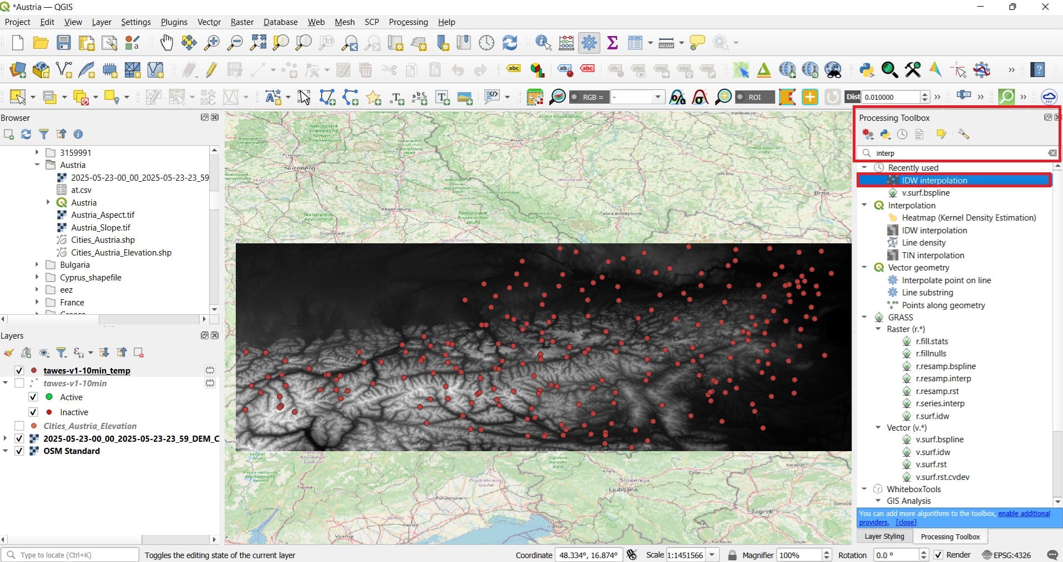The image size is (1063, 562).
Task: Select the Pan Map hand tool
Action: point(166,43)
